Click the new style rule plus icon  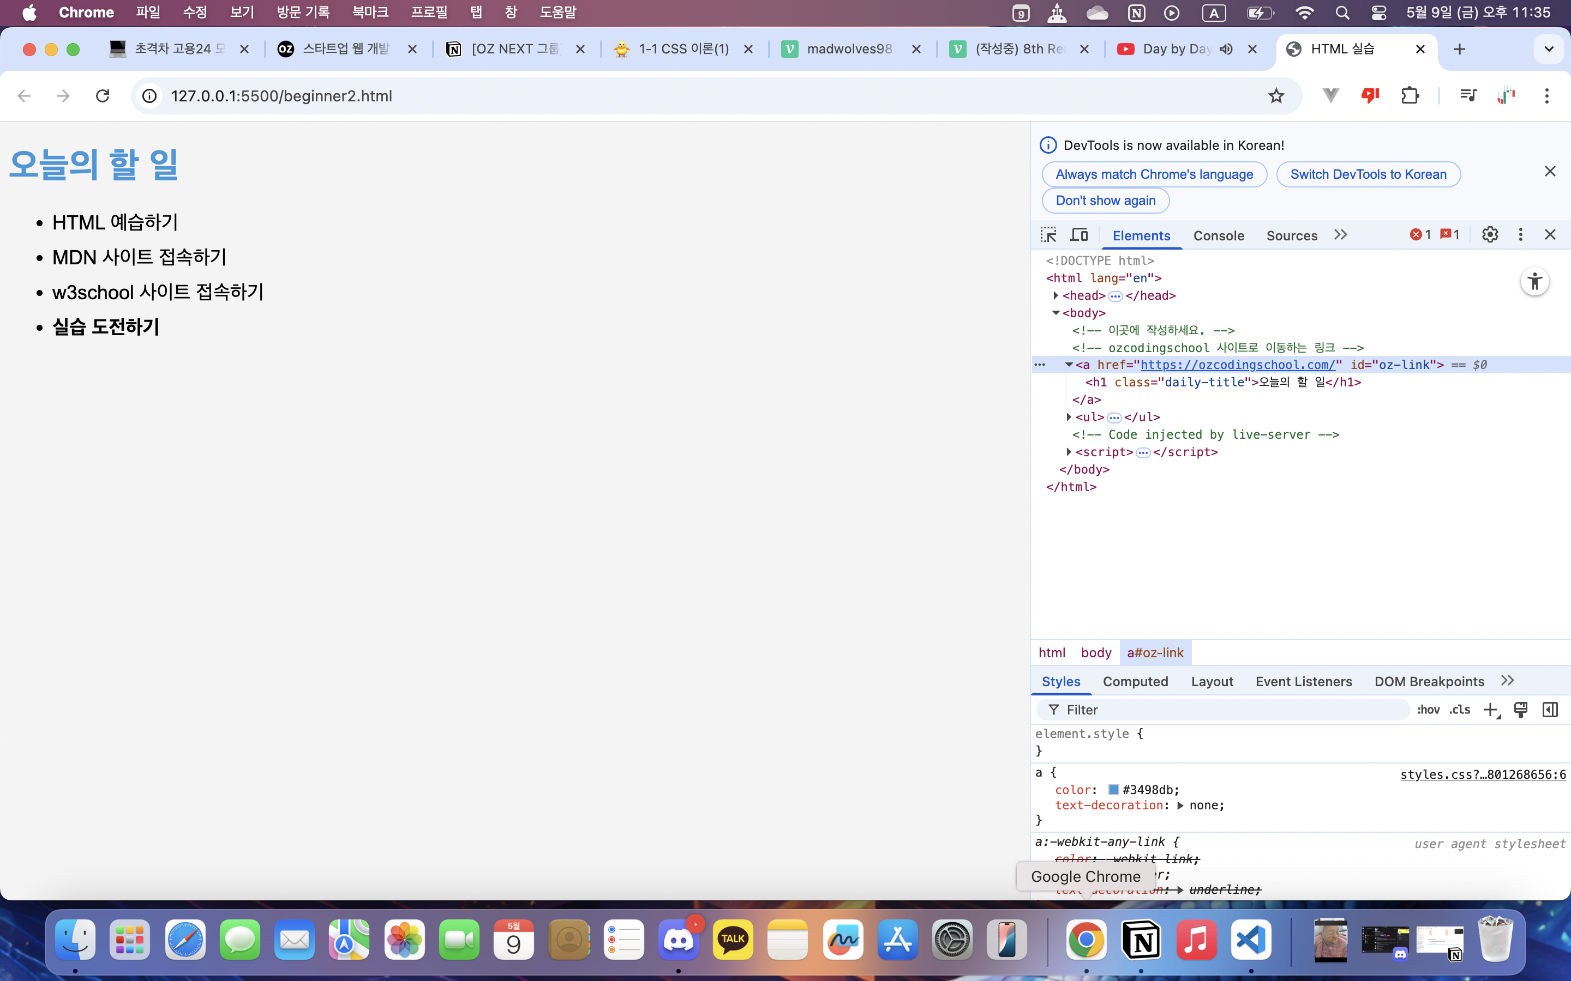[x=1490, y=710]
